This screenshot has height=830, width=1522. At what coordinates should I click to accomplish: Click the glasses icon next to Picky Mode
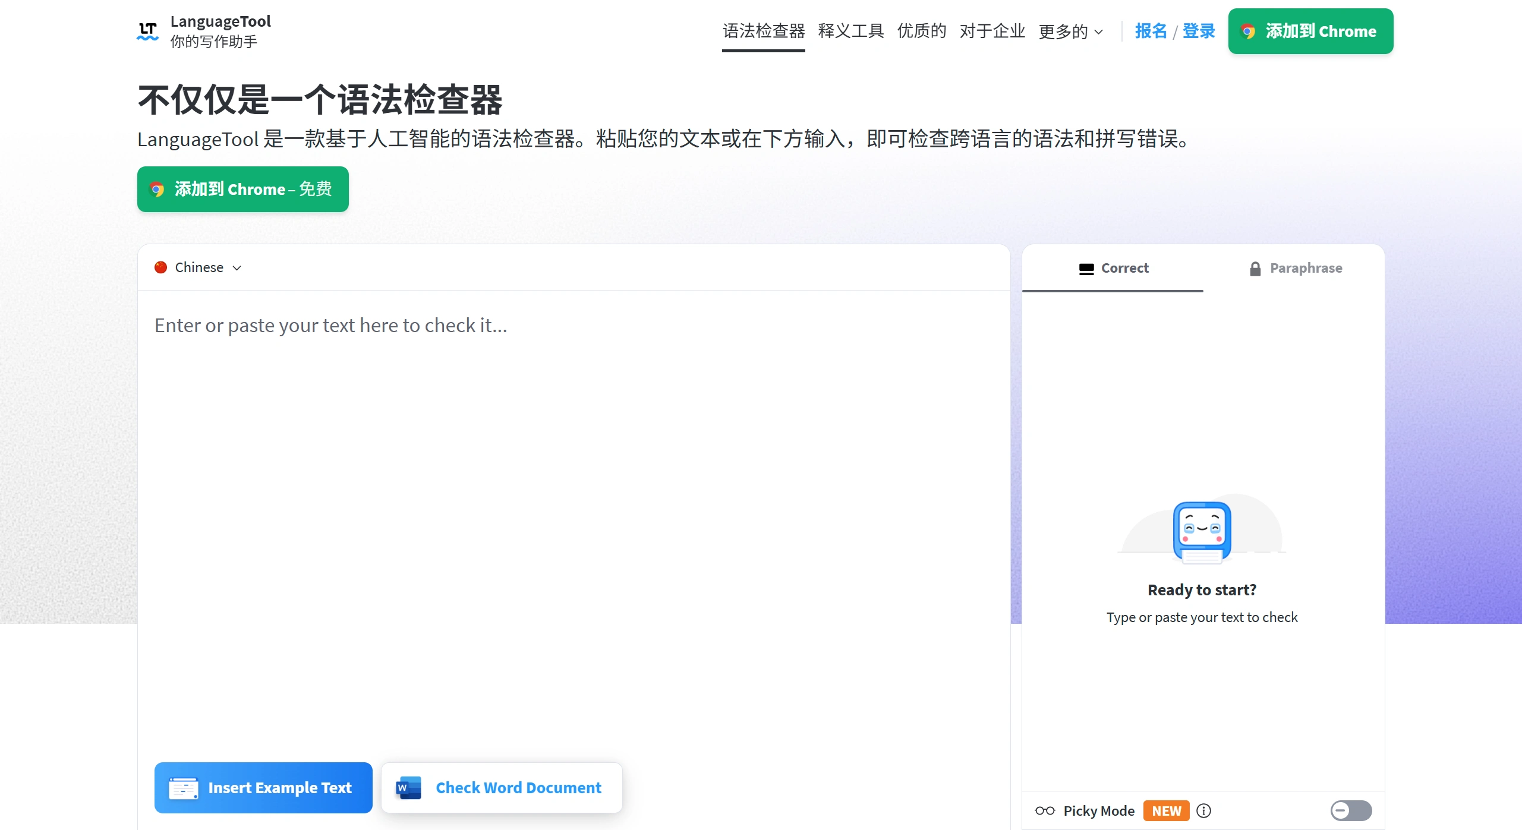tap(1044, 810)
